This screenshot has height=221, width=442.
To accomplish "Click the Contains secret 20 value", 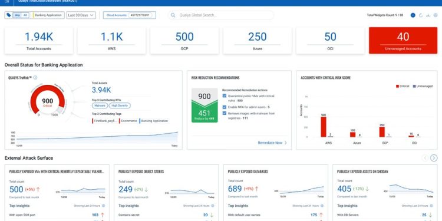I will pyautogui.click(x=206, y=215).
